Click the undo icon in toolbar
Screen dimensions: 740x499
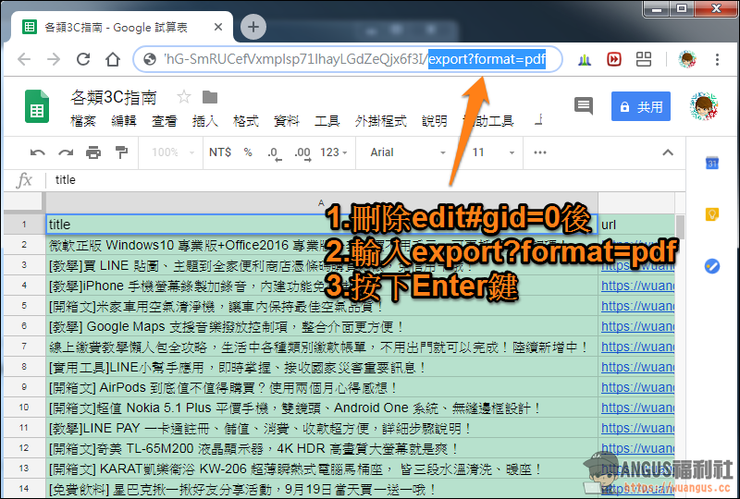click(38, 152)
